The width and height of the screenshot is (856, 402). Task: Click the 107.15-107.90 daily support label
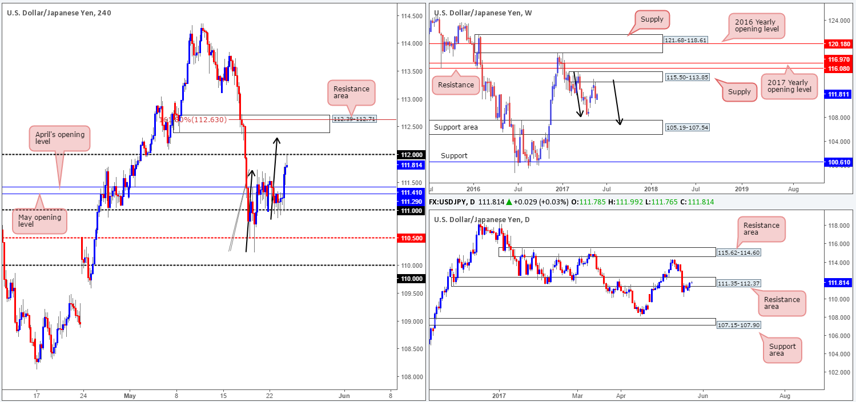(738, 324)
